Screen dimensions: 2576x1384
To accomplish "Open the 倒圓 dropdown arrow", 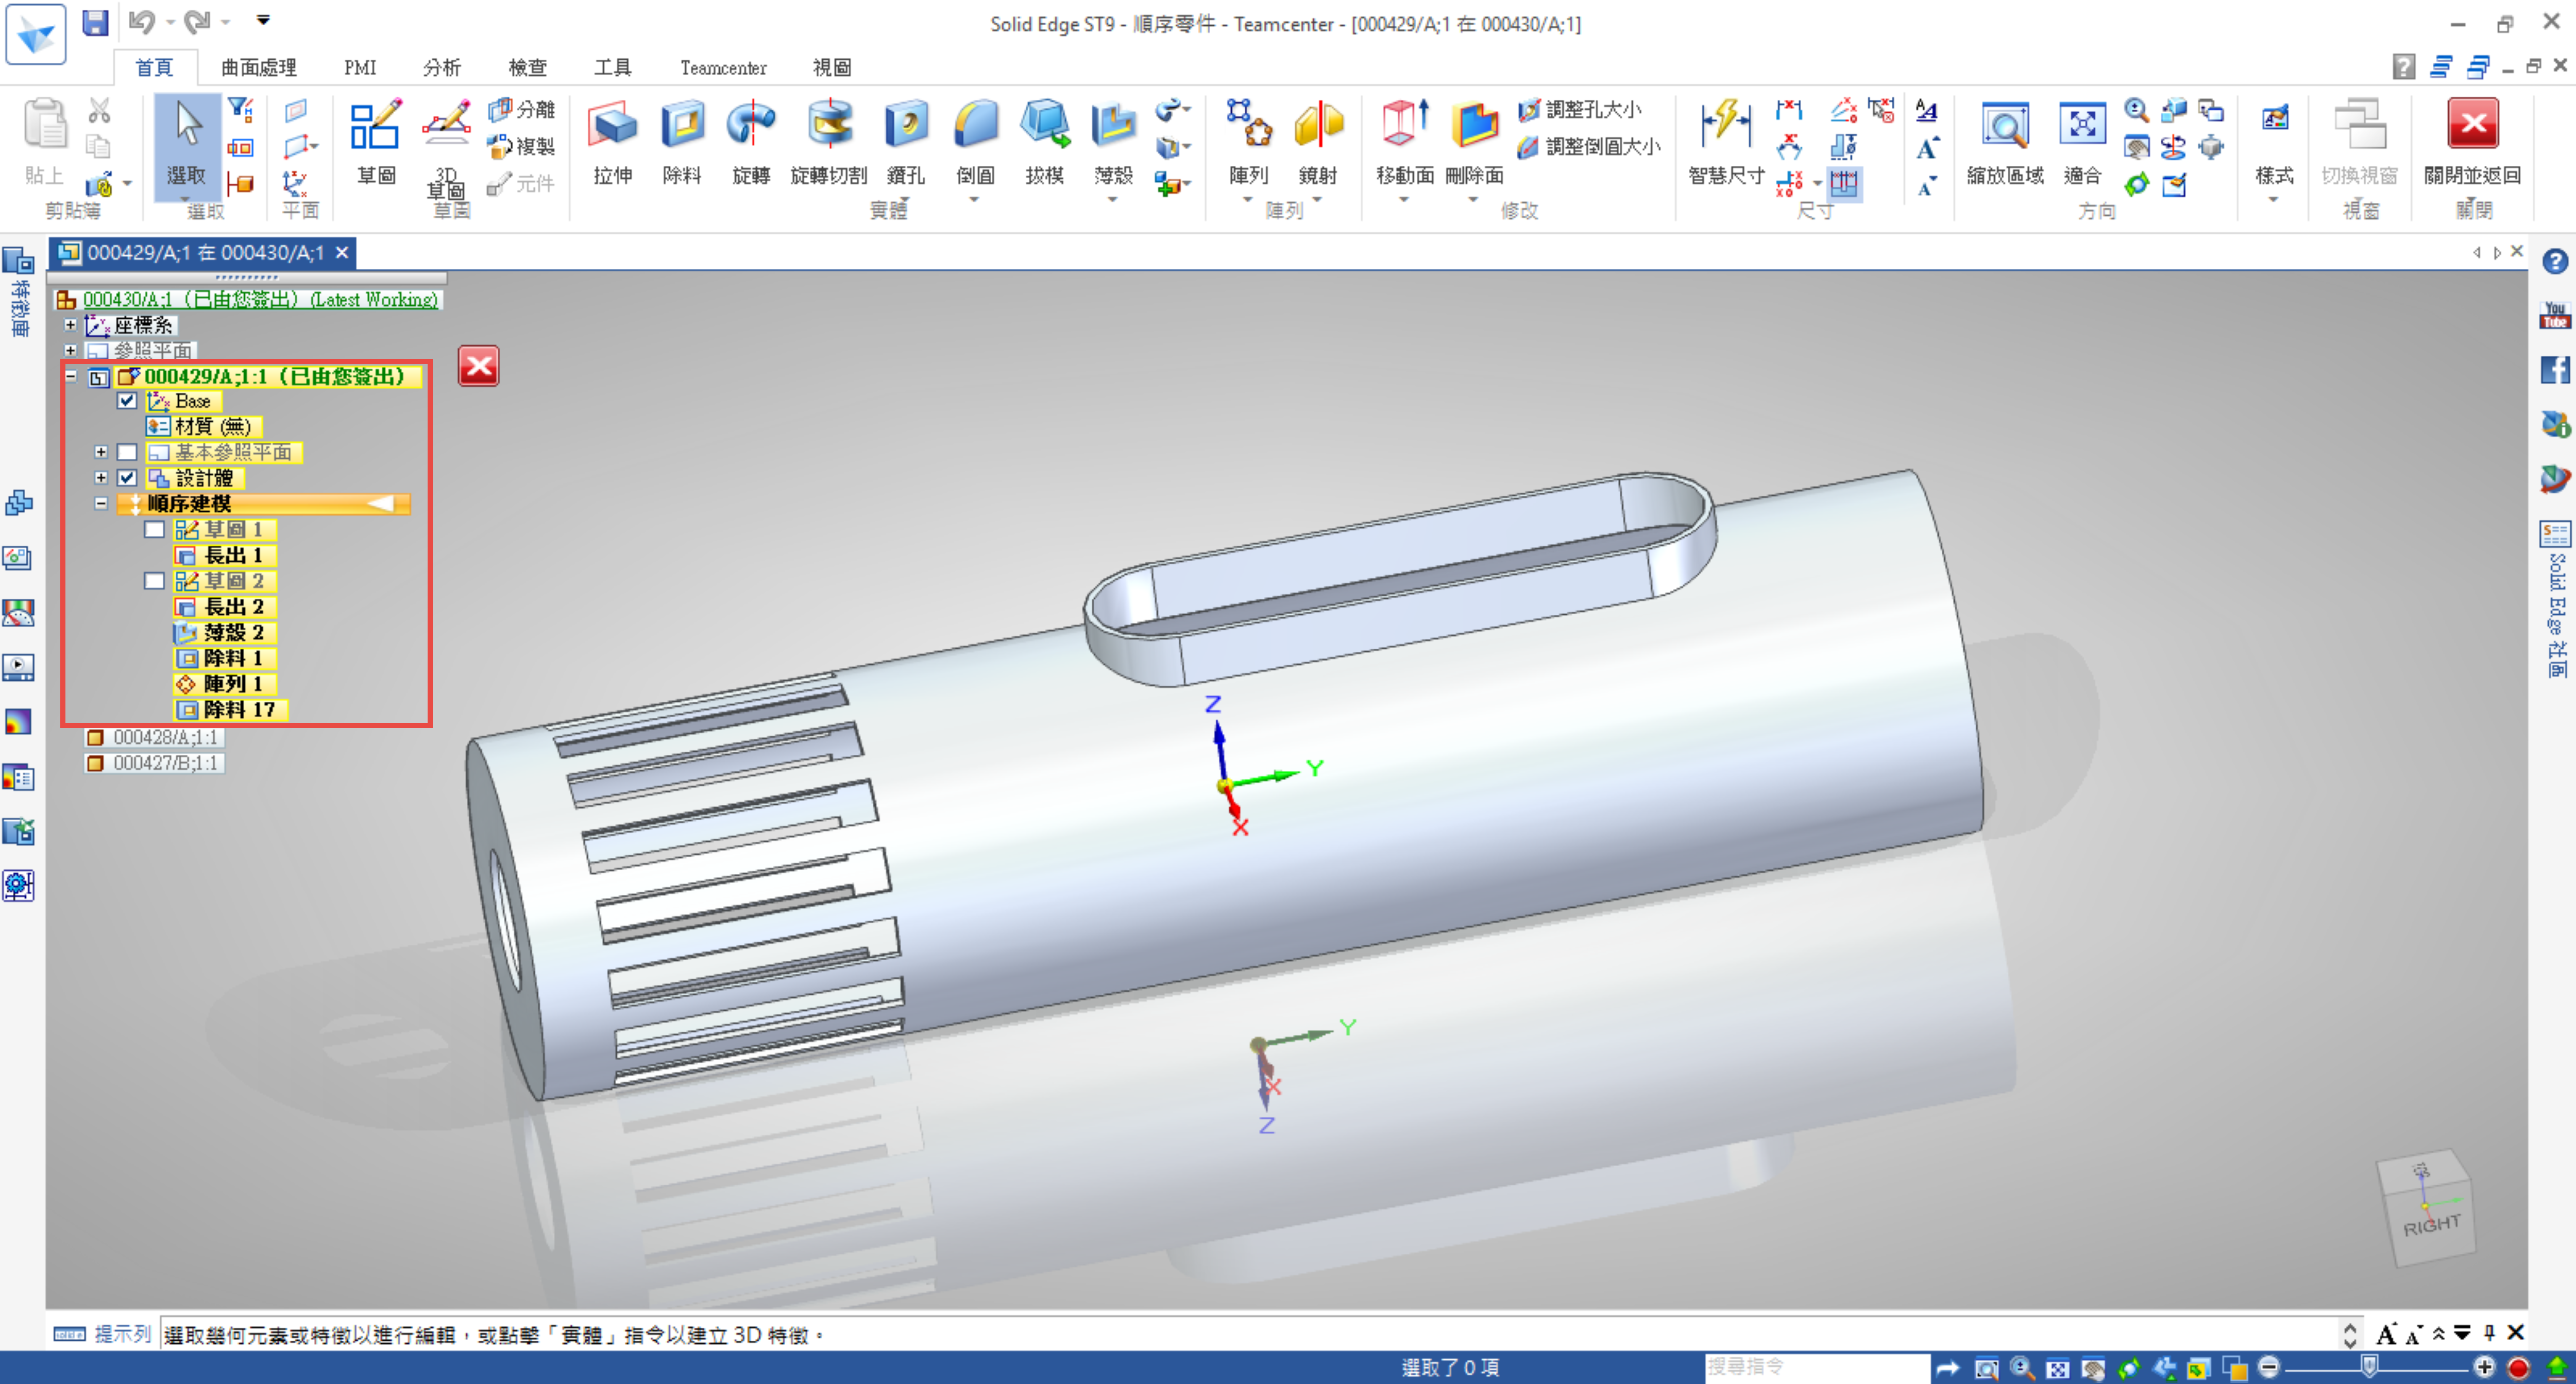I will coord(975,200).
